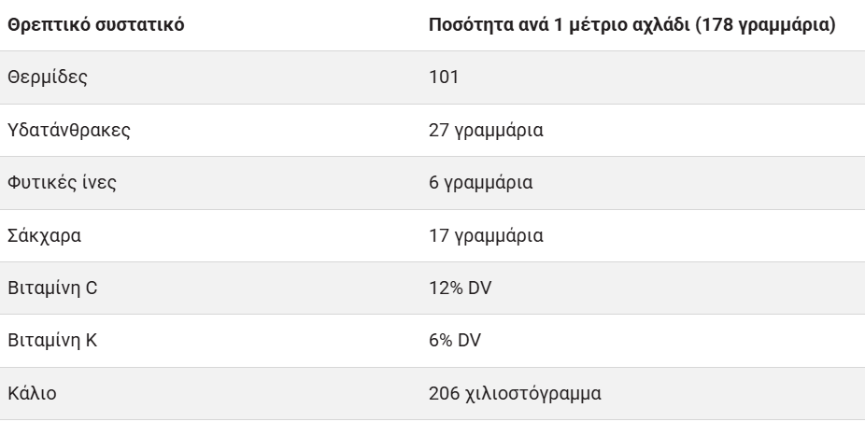Click the 'Θρεπτικό συστατικό' column header
865x422 pixels.
coord(95,24)
